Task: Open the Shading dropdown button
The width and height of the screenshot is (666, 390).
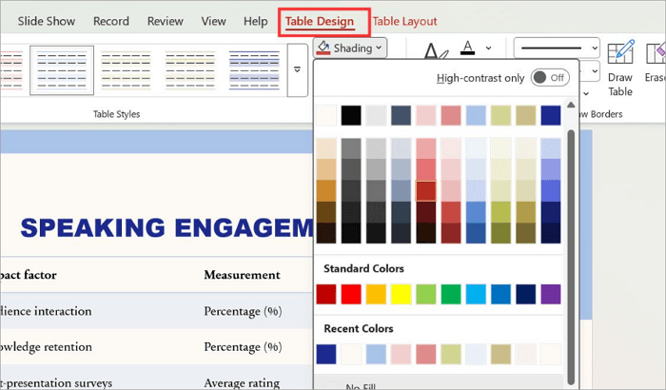Action: click(x=350, y=48)
